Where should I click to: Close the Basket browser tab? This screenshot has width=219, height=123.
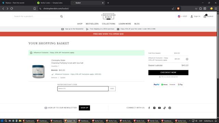click(103, 3)
